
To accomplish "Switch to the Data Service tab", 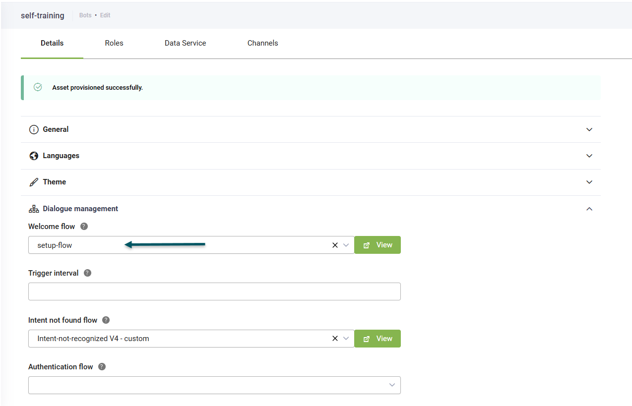I will [186, 43].
